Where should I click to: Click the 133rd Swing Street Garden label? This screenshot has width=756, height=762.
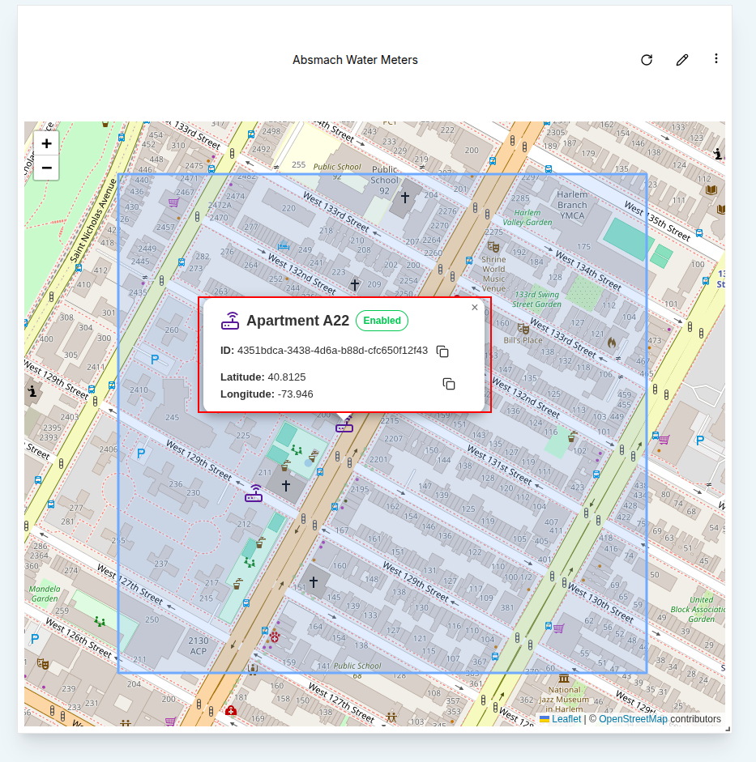[536, 300]
